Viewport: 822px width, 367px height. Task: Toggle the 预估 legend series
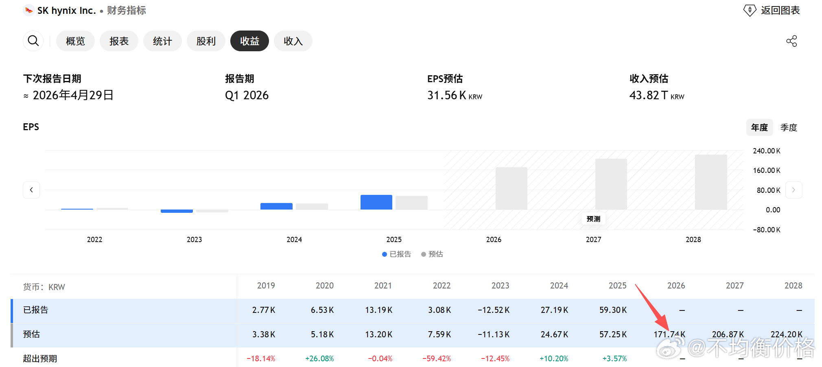pyautogui.click(x=432, y=254)
